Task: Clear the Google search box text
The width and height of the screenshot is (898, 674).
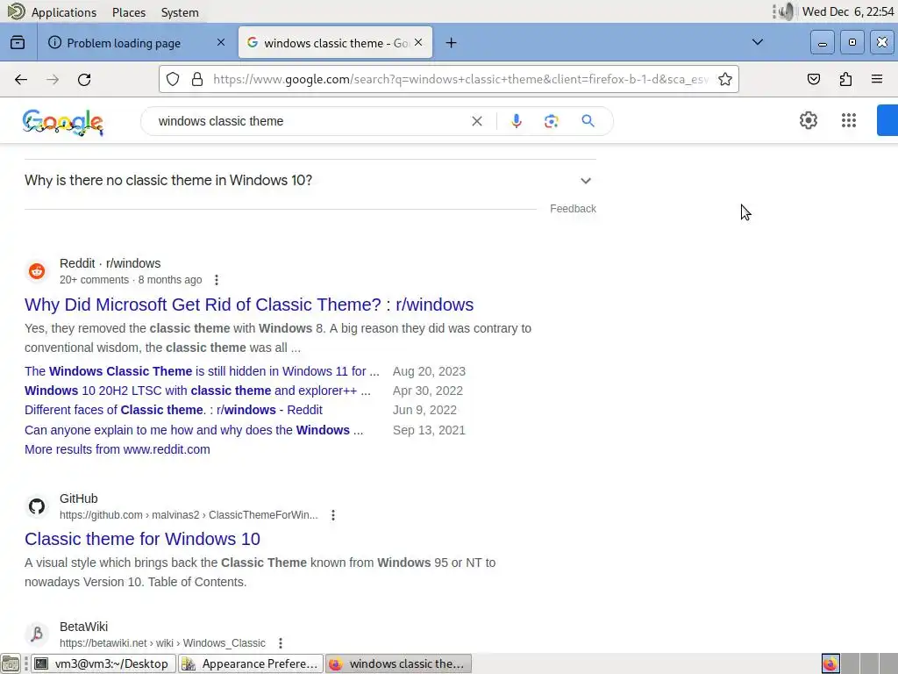Action: tap(476, 121)
